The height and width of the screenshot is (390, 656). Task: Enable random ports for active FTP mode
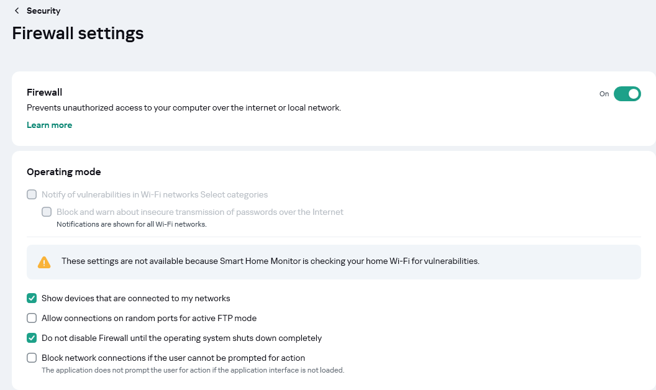(32, 318)
